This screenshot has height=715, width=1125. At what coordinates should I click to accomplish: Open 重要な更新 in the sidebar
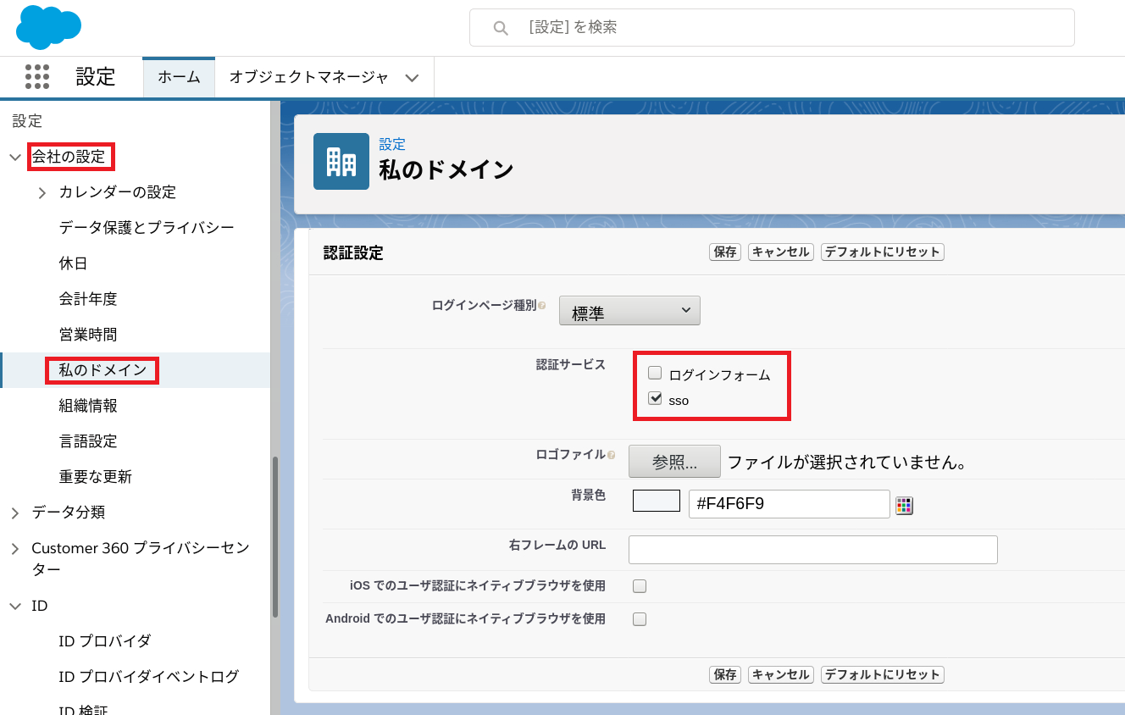pyautogui.click(x=96, y=477)
